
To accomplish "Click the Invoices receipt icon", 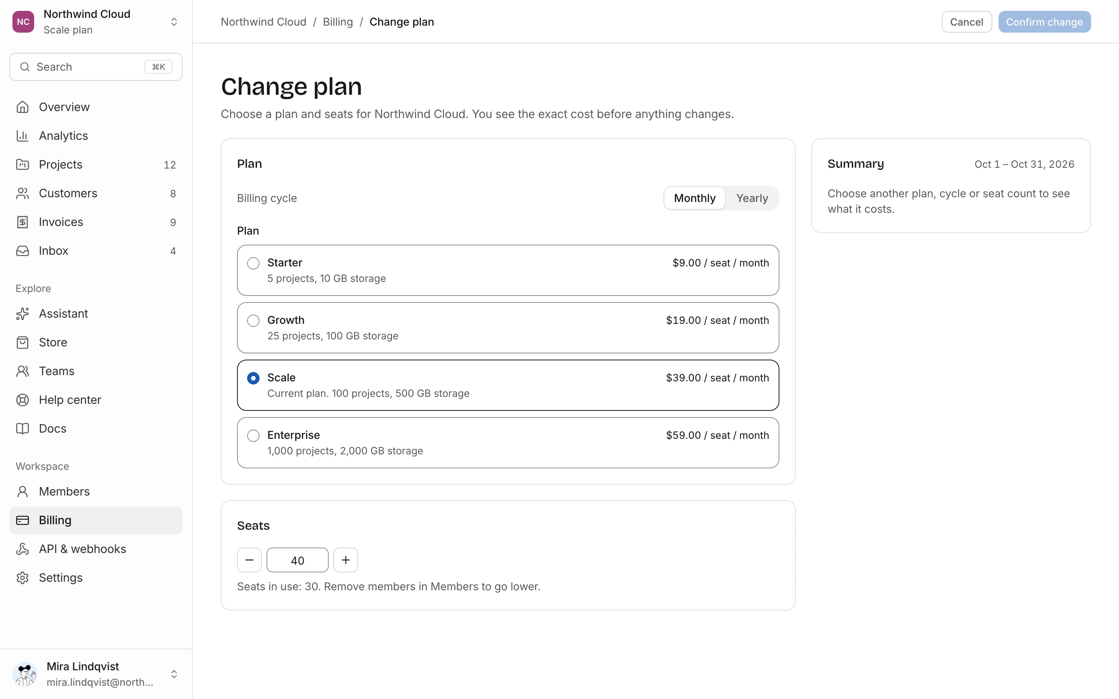I will pyautogui.click(x=22, y=222).
